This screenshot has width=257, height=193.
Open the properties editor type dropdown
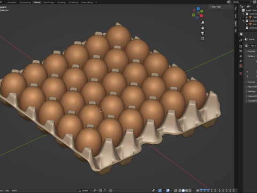242,34
